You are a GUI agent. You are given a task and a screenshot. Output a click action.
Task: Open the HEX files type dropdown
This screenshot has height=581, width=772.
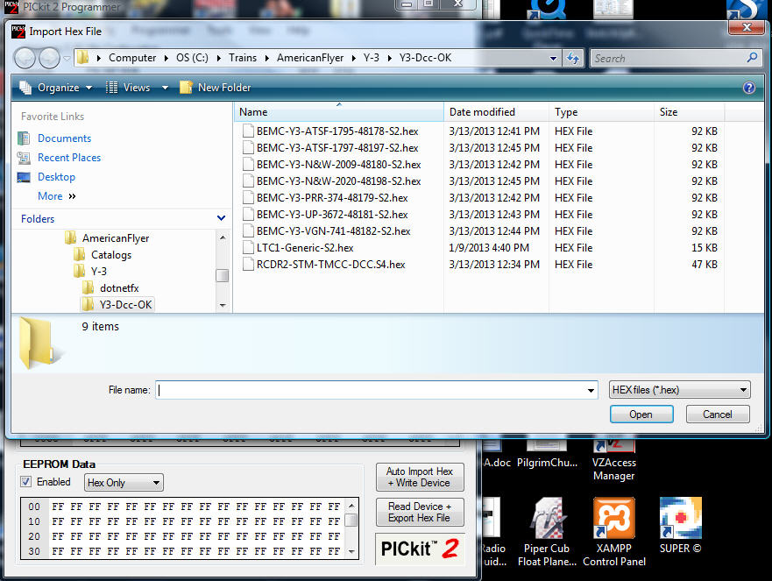(x=680, y=390)
